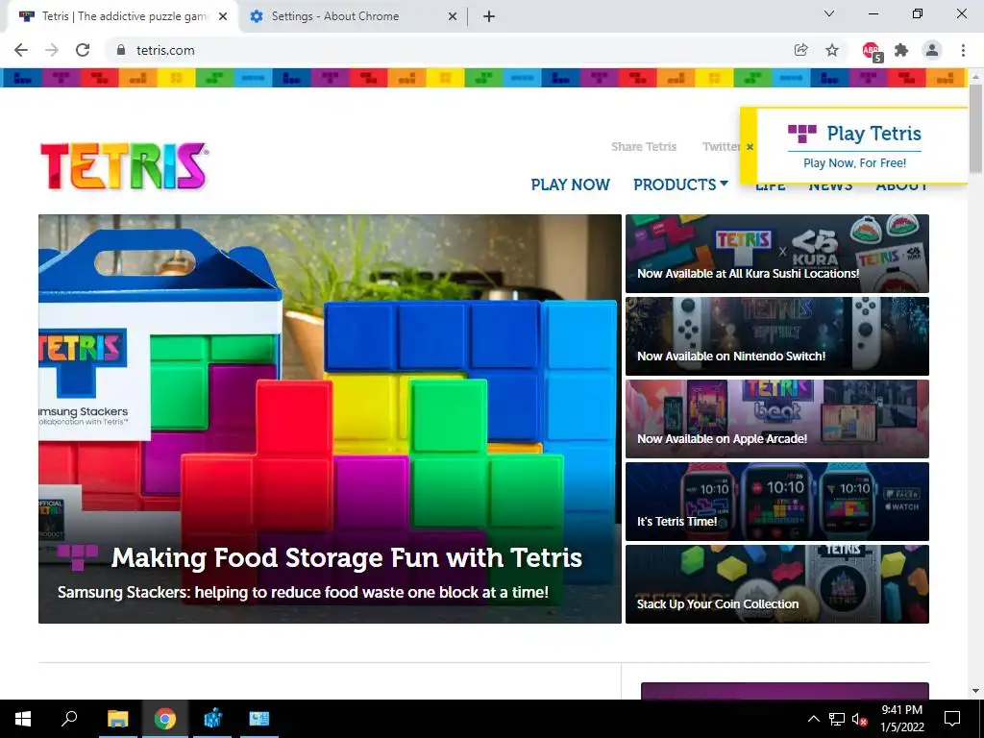
Task: Open the Chrome profile avatar
Action: pyautogui.click(x=932, y=50)
